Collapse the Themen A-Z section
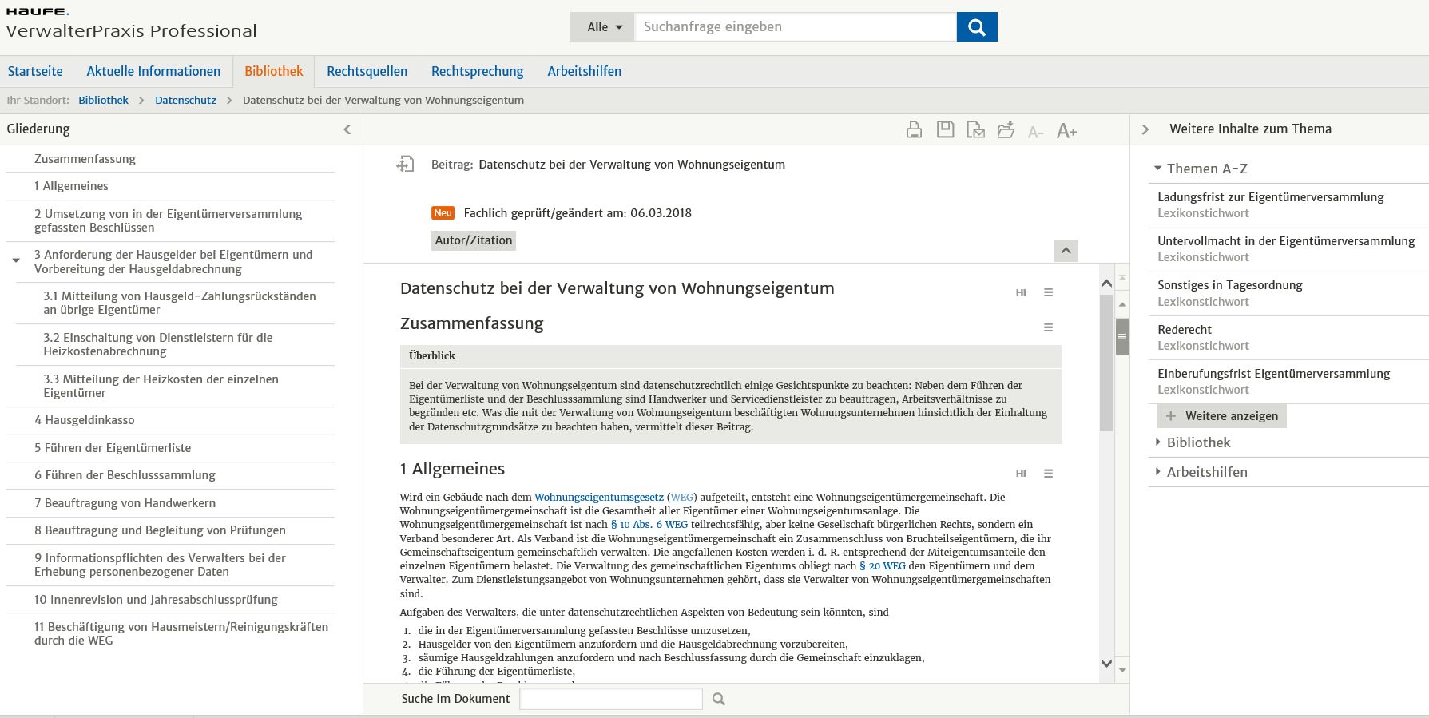 pos(1157,169)
